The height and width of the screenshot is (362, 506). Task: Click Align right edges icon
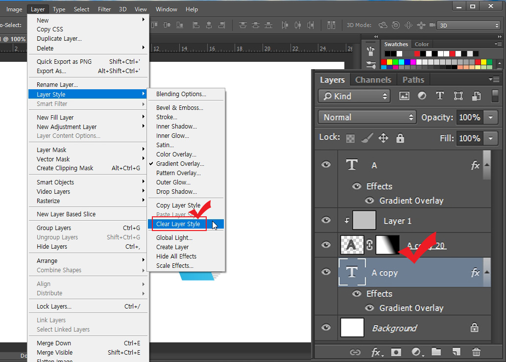[x=222, y=25]
